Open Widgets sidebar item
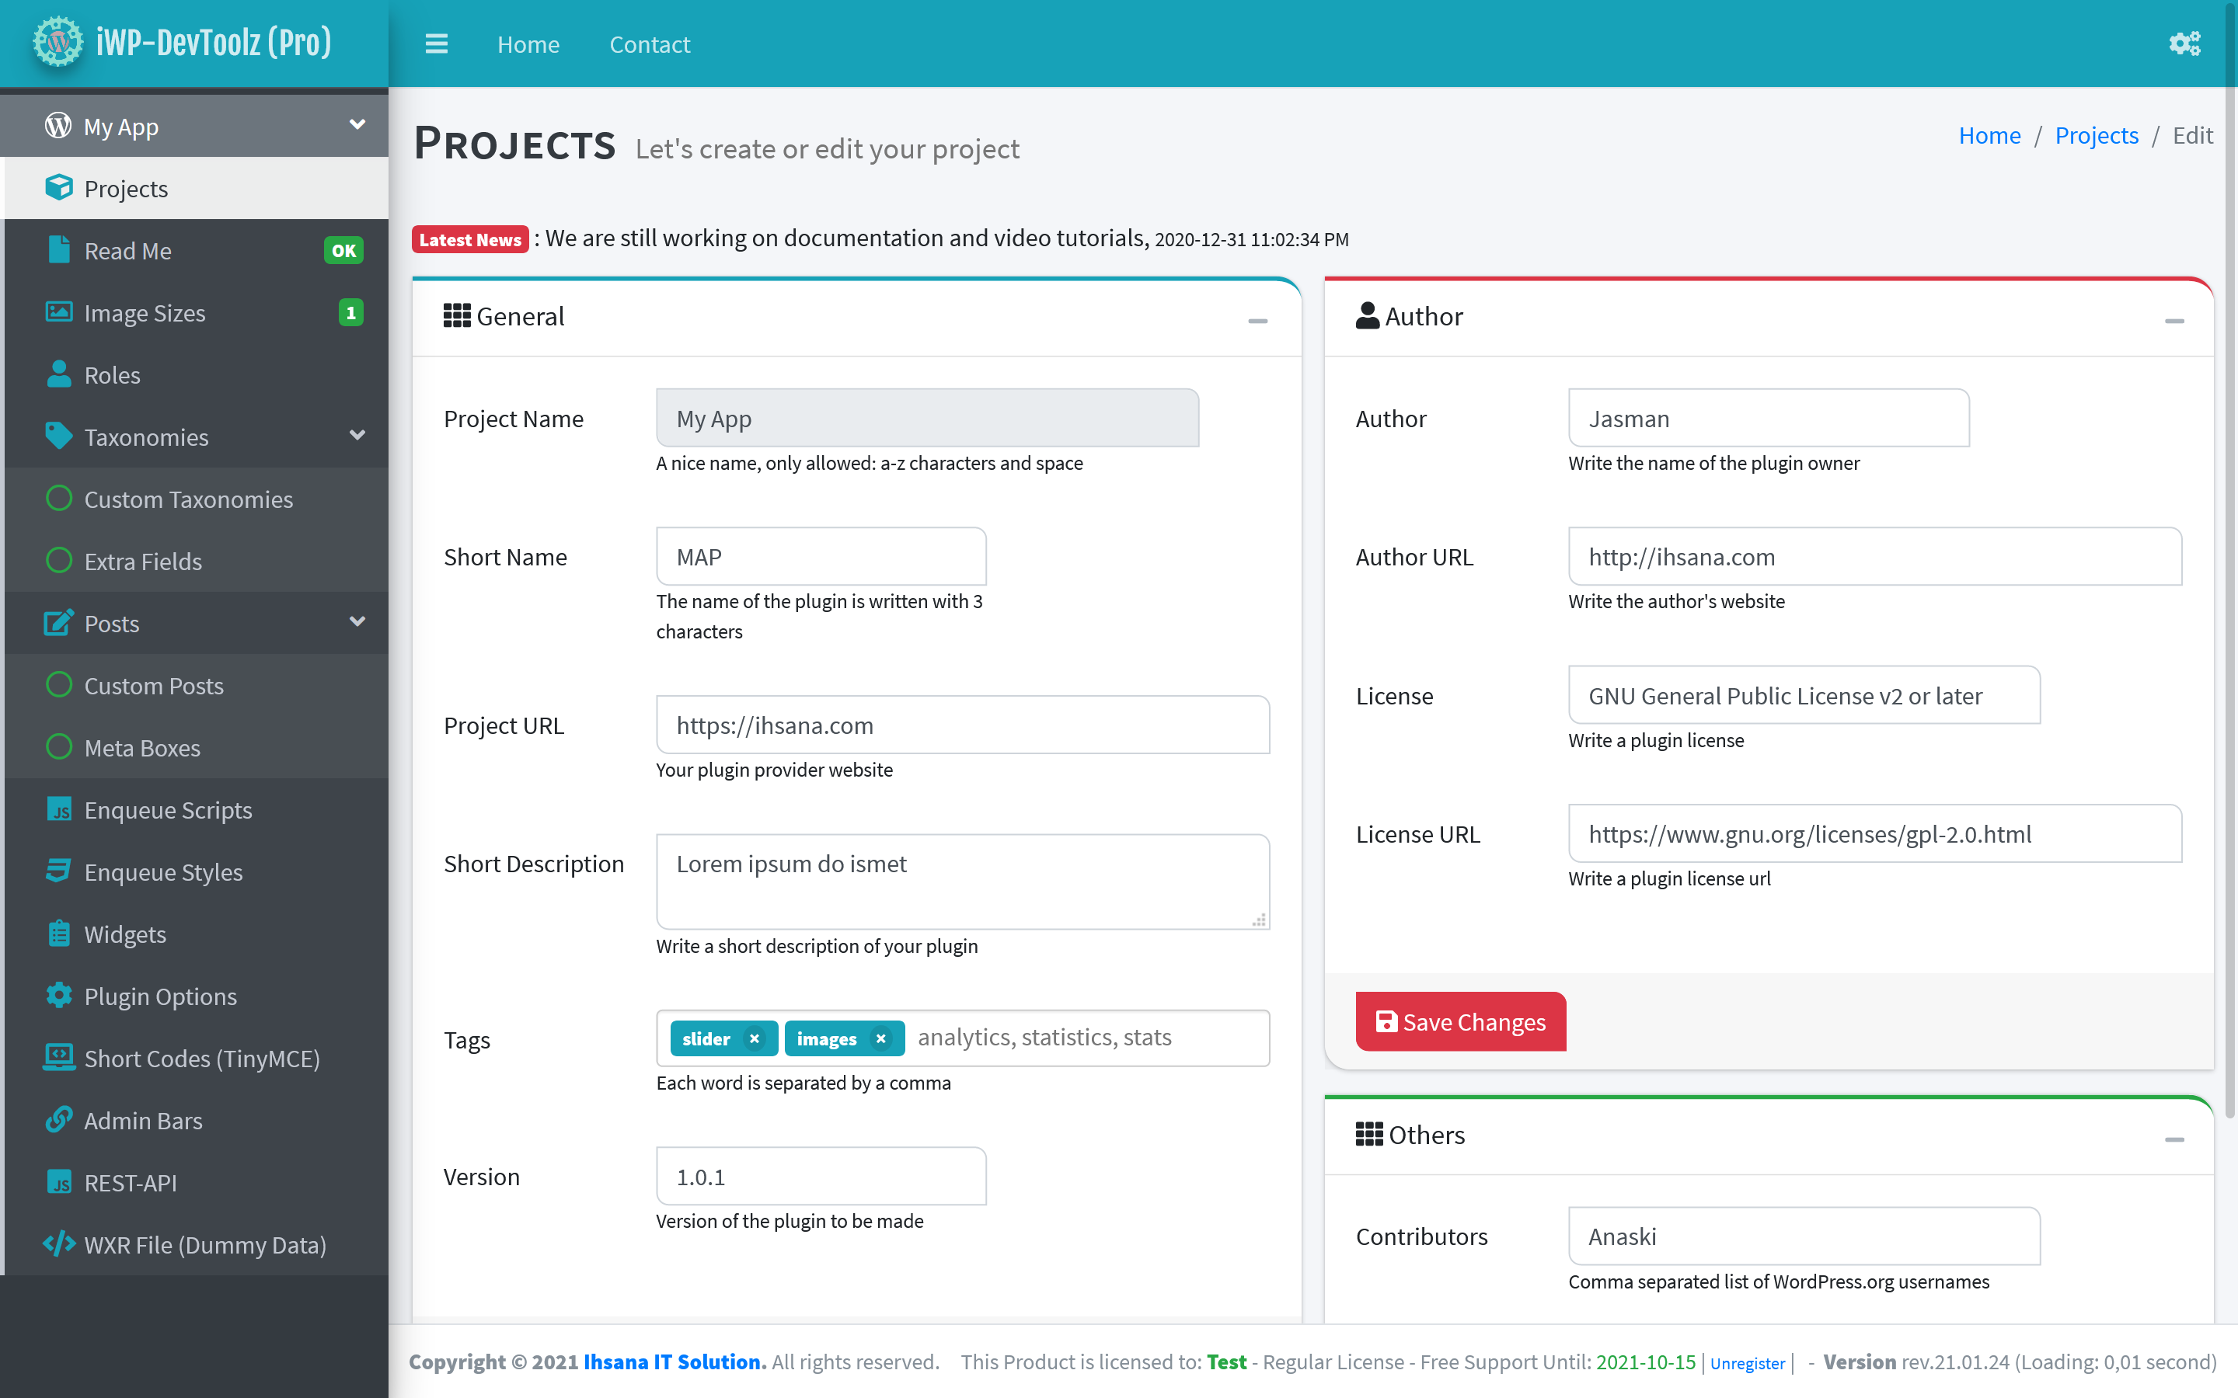The height and width of the screenshot is (1398, 2238). [x=196, y=933]
